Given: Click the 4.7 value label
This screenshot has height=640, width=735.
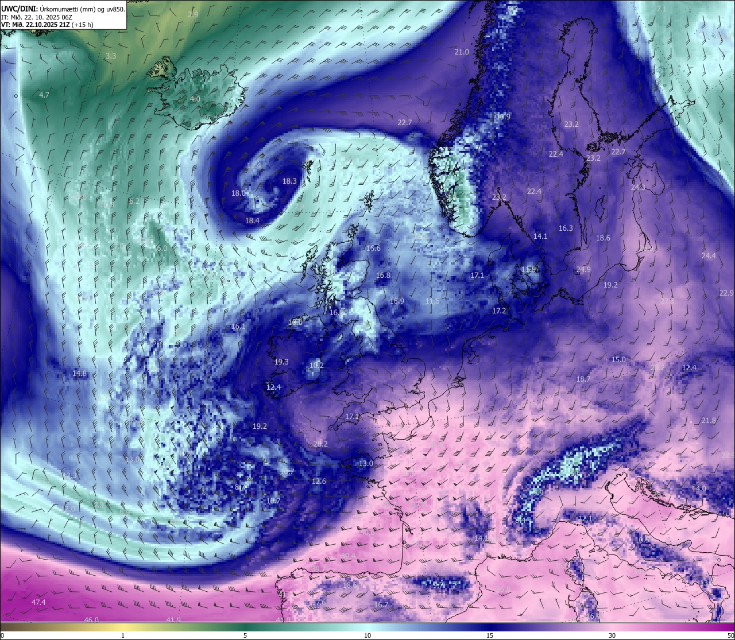Looking at the screenshot, I should (x=44, y=95).
